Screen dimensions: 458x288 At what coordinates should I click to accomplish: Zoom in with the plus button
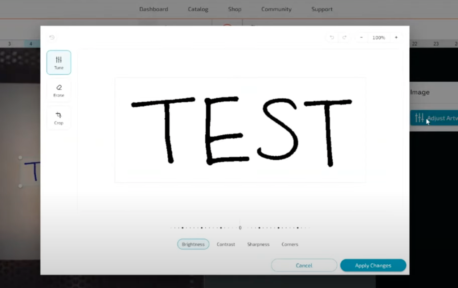[x=396, y=38]
